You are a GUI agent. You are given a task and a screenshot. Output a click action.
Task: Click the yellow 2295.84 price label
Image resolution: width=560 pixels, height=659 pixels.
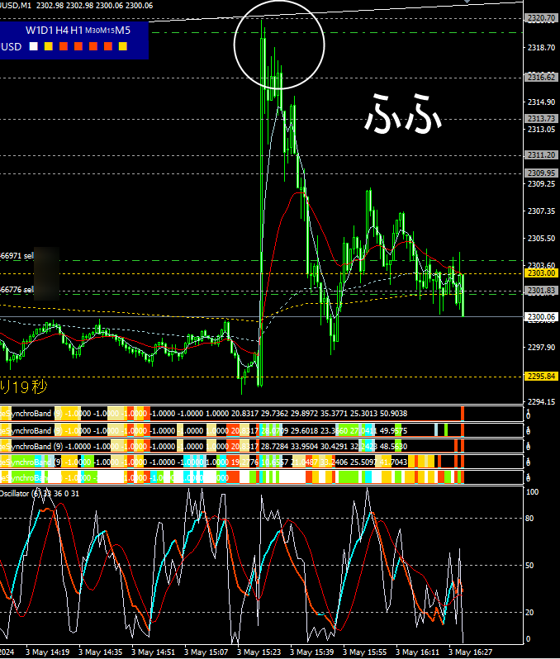[x=541, y=376]
